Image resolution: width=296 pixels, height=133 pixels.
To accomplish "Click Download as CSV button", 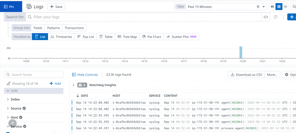I will (x=246, y=74).
